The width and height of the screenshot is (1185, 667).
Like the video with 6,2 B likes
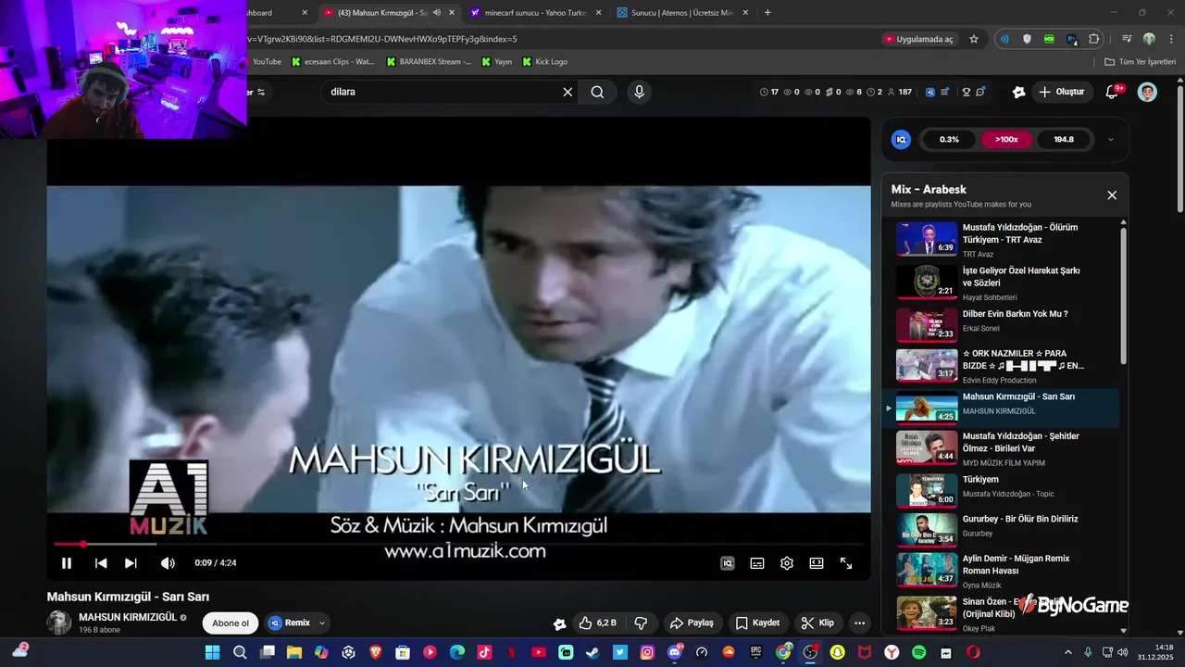point(597,623)
